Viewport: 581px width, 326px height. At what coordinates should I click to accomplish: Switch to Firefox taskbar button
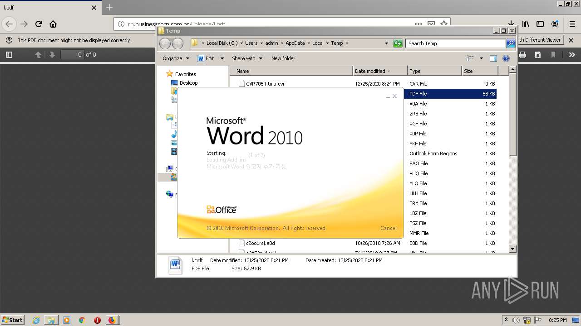112,320
